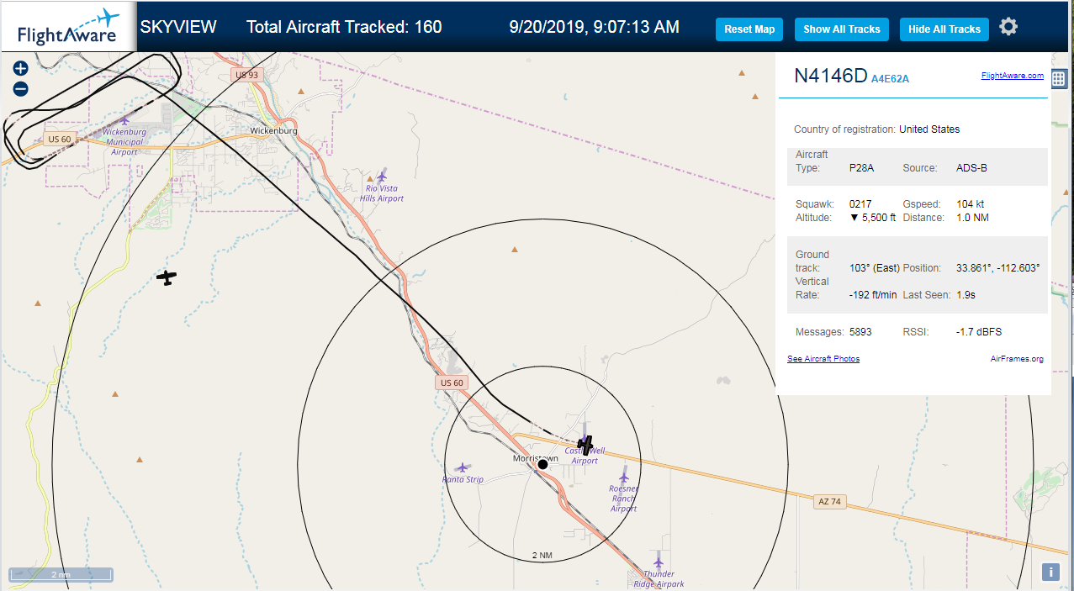The image size is (1074, 591).
Task: Open map info button in corner
Action: pos(1050,572)
